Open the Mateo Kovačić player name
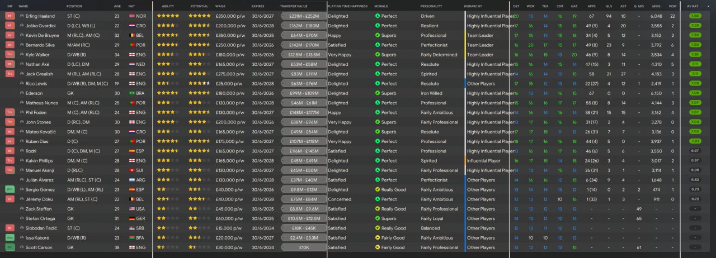The width and height of the screenshot is (716, 258). click(x=40, y=132)
